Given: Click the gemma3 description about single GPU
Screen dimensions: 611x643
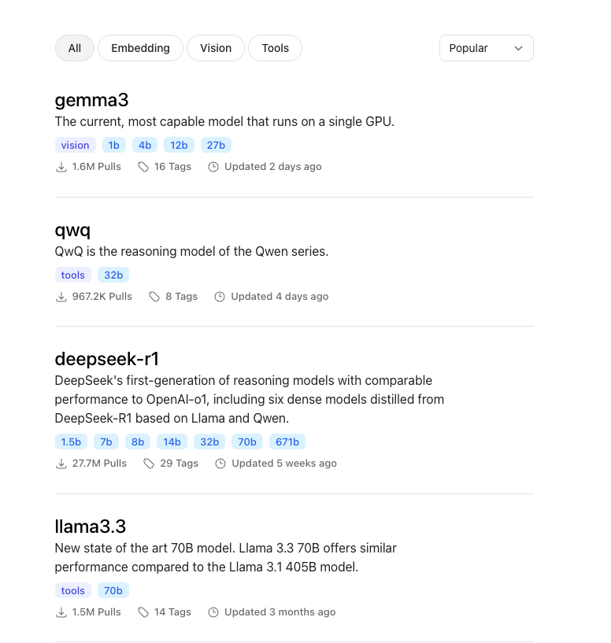Looking at the screenshot, I should (x=224, y=122).
